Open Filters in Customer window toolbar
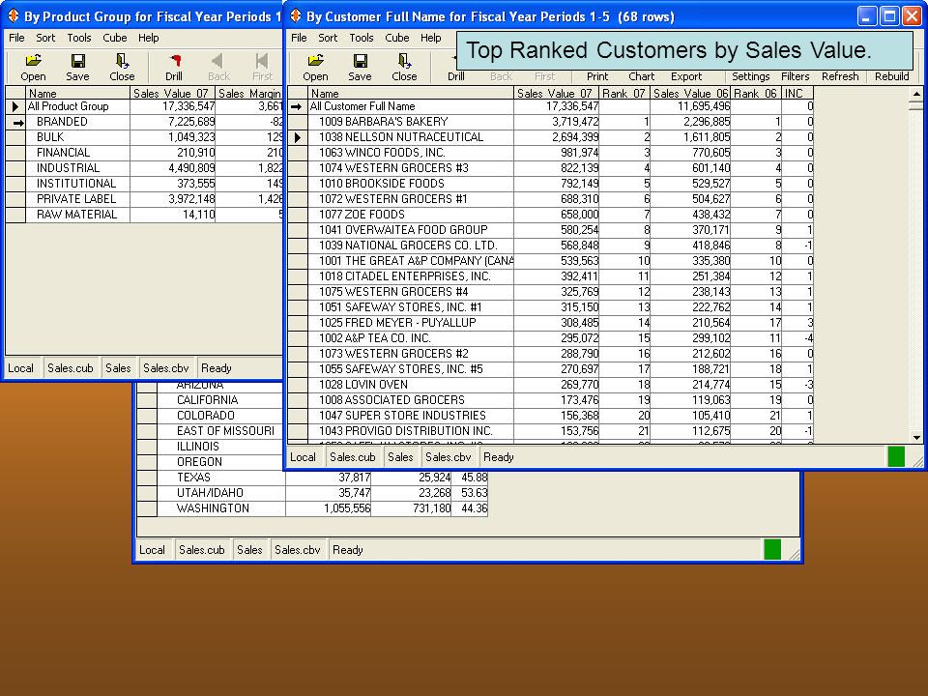This screenshot has height=696, width=928. click(795, 76)
